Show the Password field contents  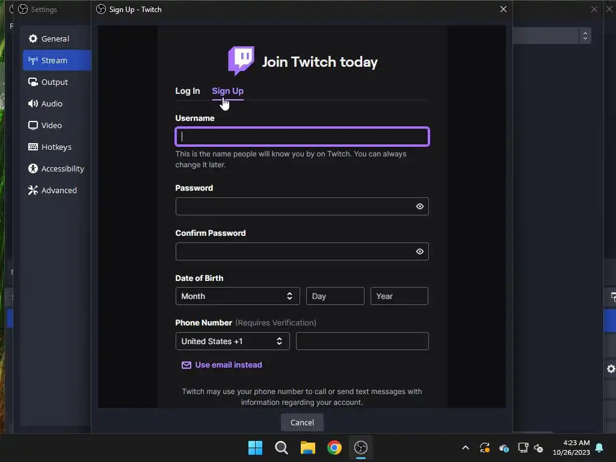point(419,206)
